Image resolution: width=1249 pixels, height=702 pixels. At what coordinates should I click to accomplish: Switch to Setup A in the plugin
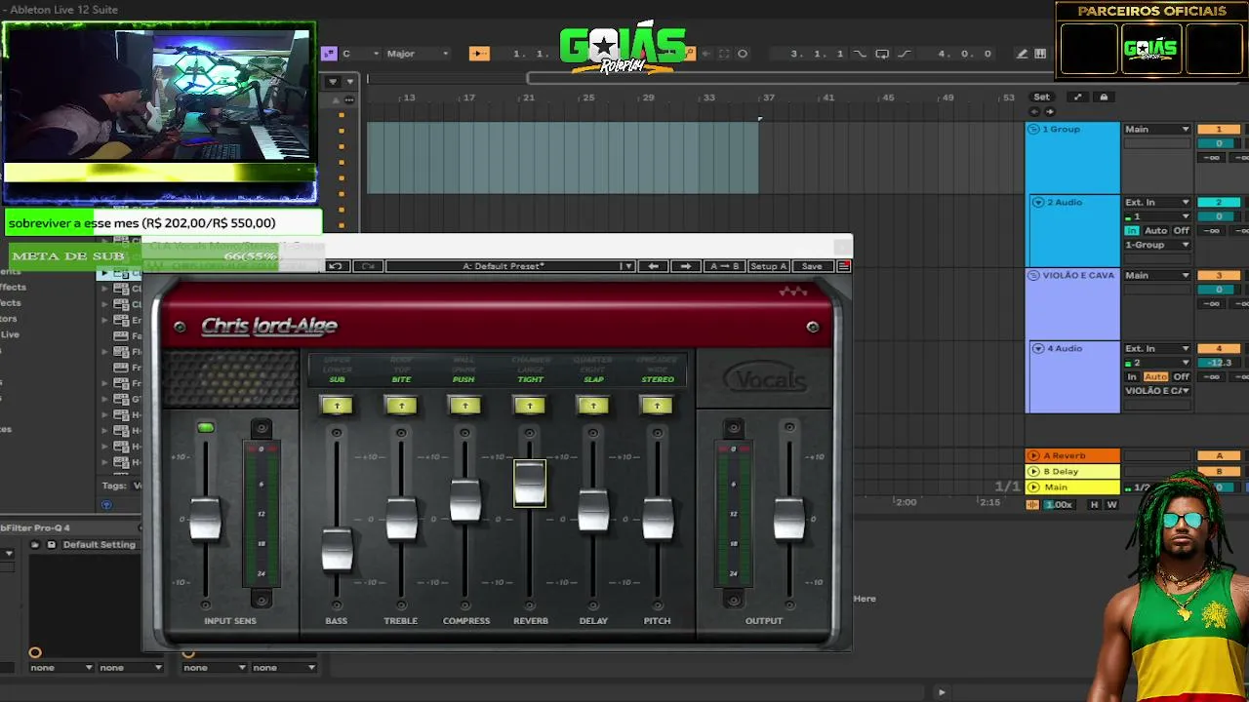coord(769,266)
